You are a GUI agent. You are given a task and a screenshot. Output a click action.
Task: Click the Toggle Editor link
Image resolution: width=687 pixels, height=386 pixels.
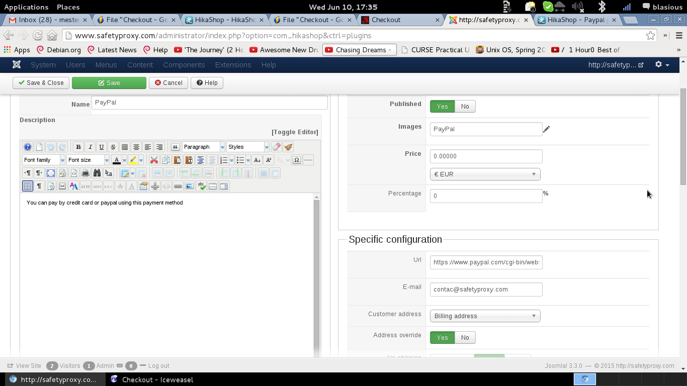(x=295, y=132)
